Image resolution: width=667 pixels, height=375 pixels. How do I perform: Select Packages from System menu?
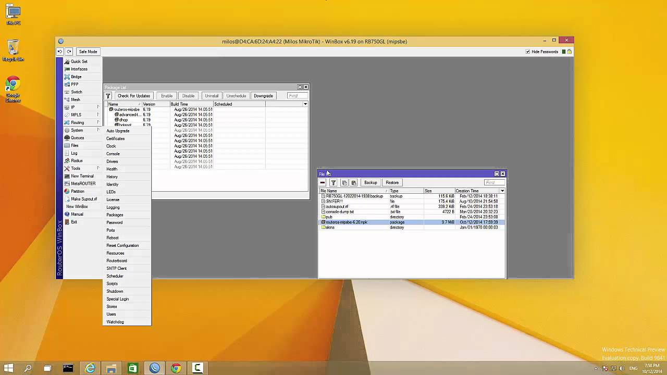coord(115,215)
